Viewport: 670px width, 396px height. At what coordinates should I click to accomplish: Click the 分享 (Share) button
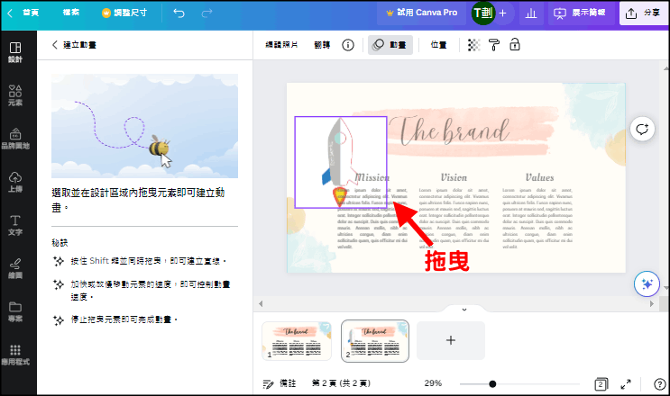[x=643, y=13]
